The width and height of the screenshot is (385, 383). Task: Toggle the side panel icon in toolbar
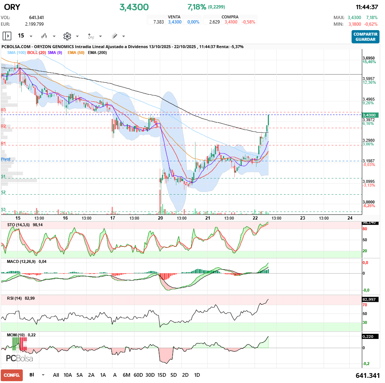point(7,36)
